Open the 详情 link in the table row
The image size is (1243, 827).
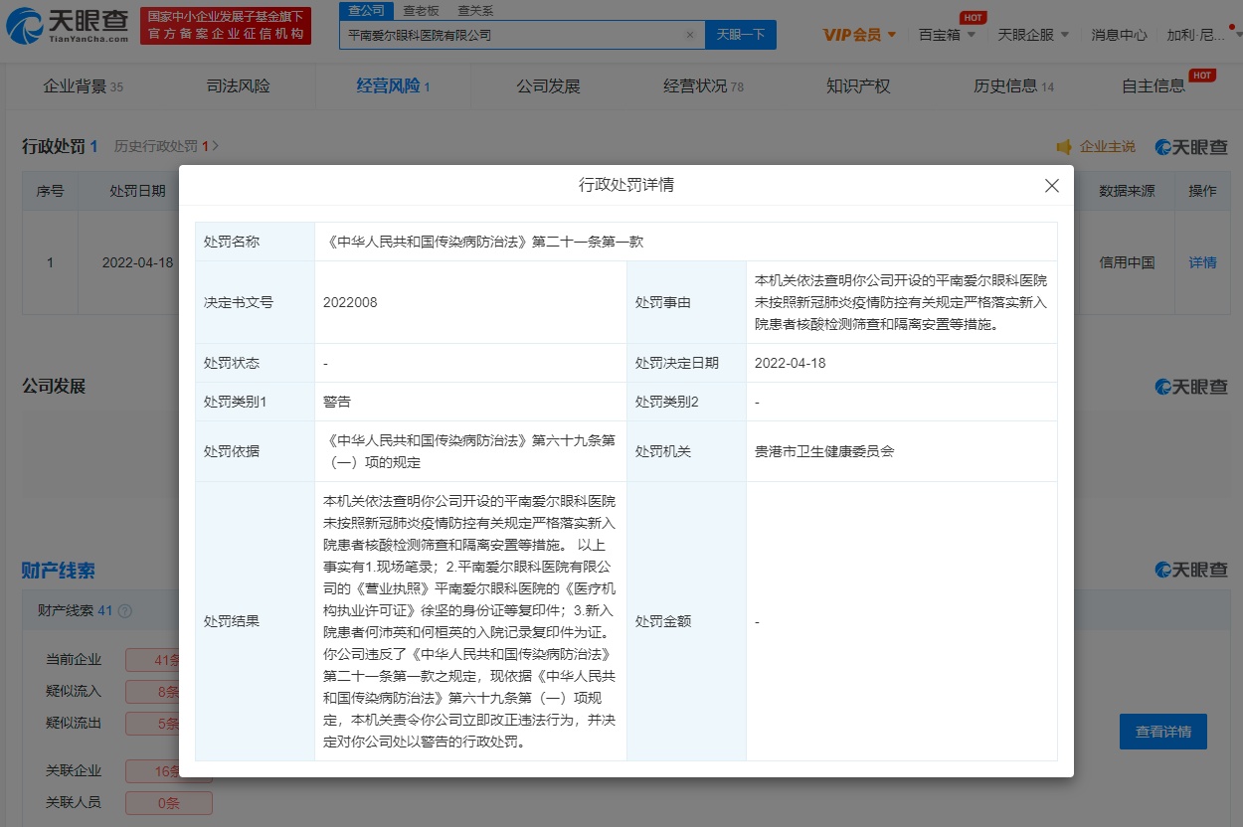pyautogui.click(x=1202, y=262)
